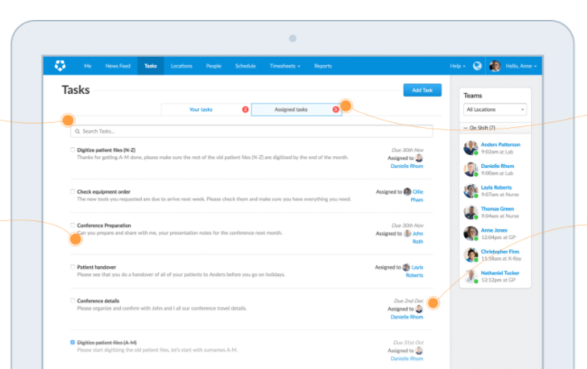587x369 pixels.
Task: Click red badge count on Your tasks tab
Action: pyautogui.click(x=246, y=109)
